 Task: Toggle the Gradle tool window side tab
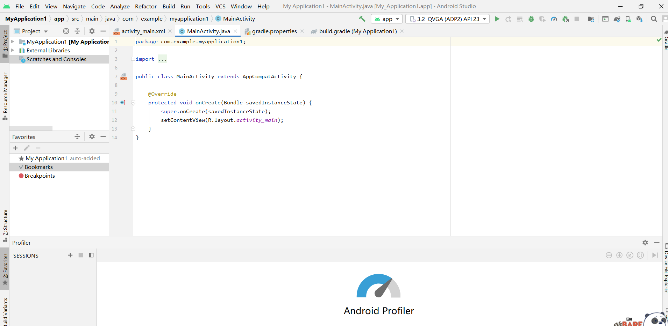666,41
